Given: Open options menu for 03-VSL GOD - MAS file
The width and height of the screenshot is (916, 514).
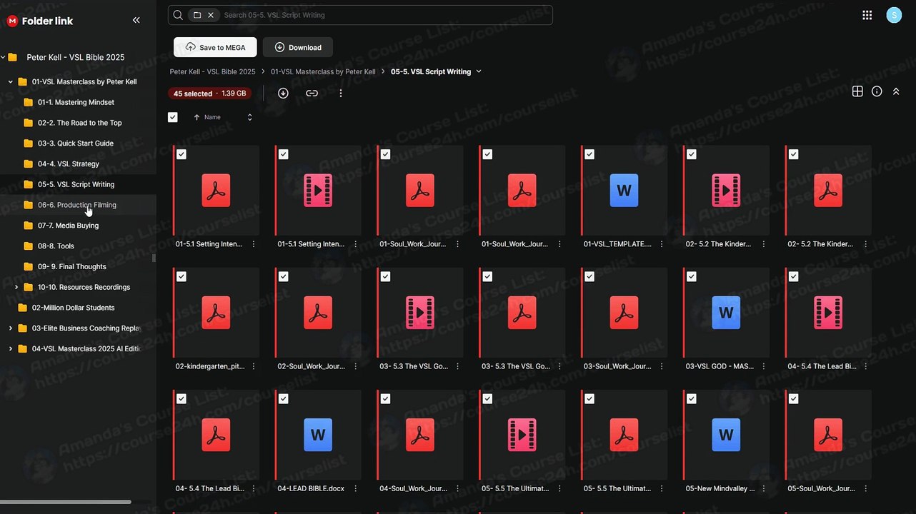Looking at the screenshot, I should coord(764,366).
